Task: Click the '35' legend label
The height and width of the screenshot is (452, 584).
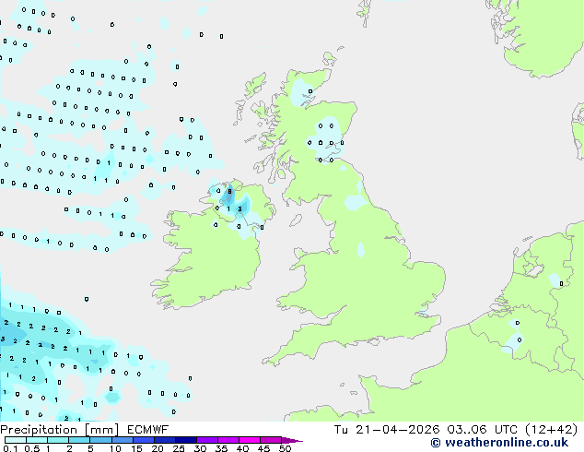Action: pos(221,448)
